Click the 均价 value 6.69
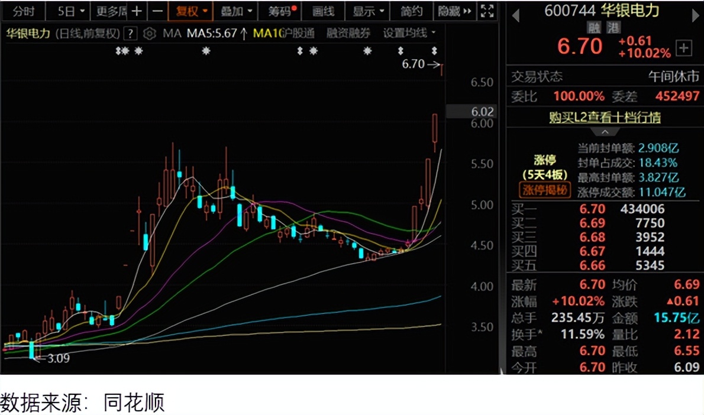This screenshot has width=704, height=415. click(686, 284)
